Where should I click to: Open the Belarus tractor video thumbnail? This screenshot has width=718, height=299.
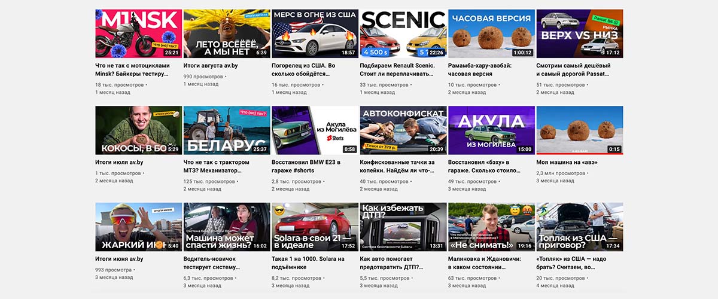[x=227, y=130]
